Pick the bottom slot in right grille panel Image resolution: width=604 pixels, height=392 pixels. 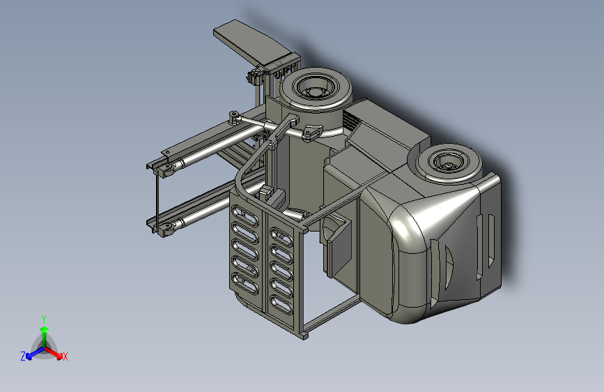tap(281, 305)
